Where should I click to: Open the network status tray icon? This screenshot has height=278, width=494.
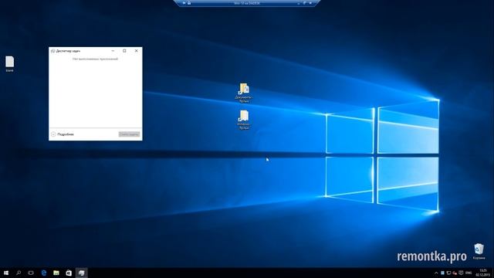(448, 273)
